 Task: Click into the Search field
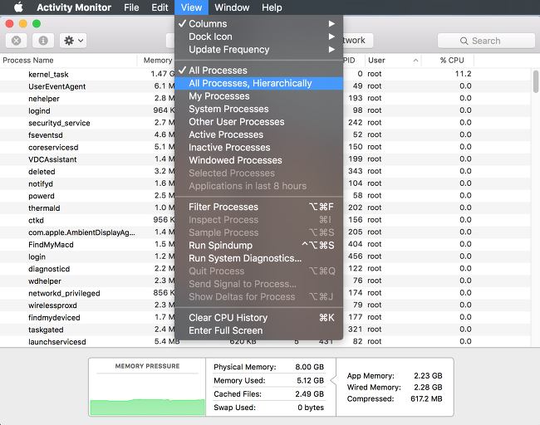point(486,41)
